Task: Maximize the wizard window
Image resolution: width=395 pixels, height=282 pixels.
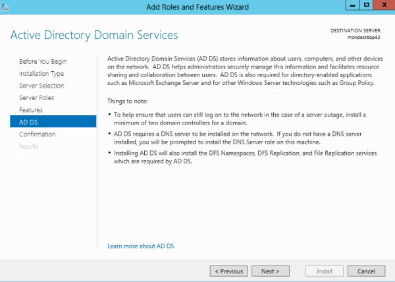Action: point(365,5)
